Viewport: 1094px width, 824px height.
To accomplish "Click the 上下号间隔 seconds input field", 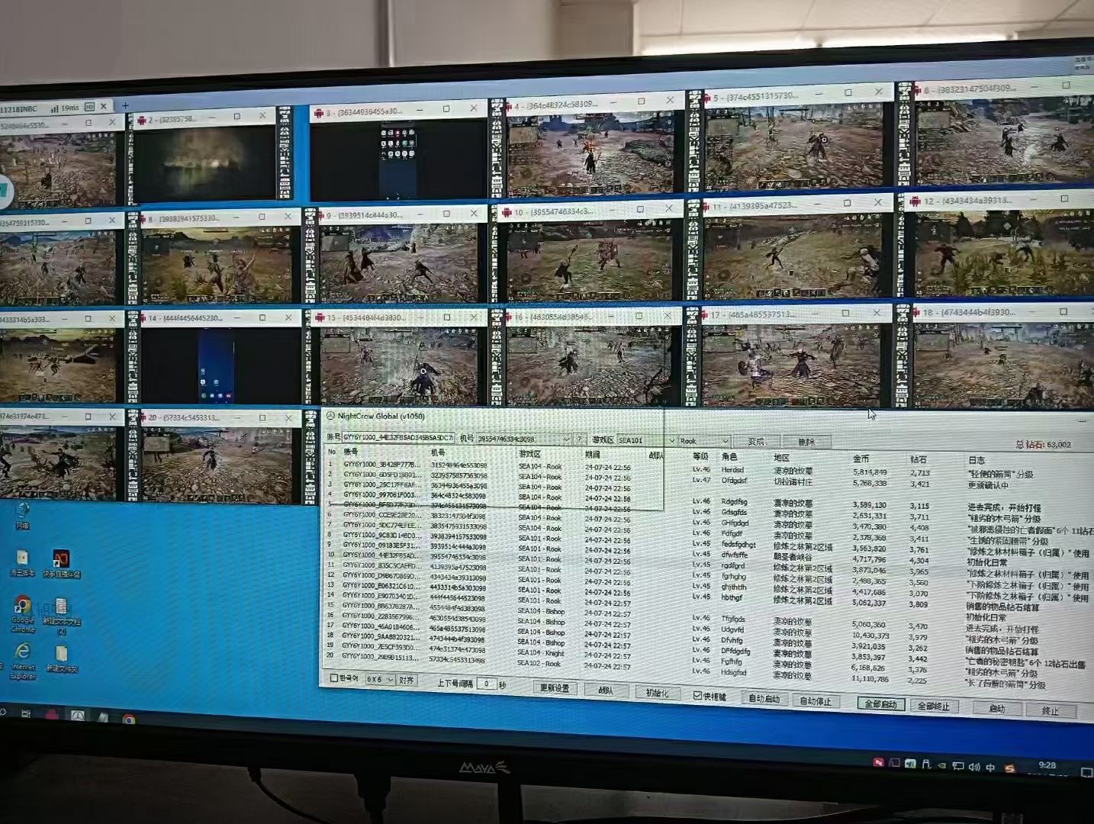I will tap(485, 684).
